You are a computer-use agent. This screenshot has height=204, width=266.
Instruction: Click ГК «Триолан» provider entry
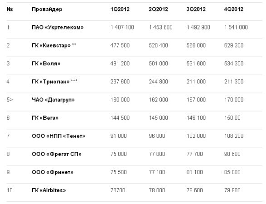pyautogui.click(x=51, y=82)
